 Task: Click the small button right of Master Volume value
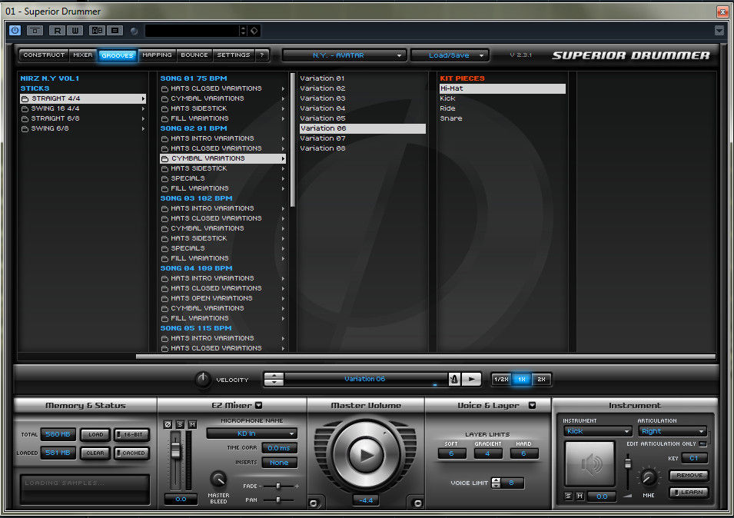tap(417, 503)
